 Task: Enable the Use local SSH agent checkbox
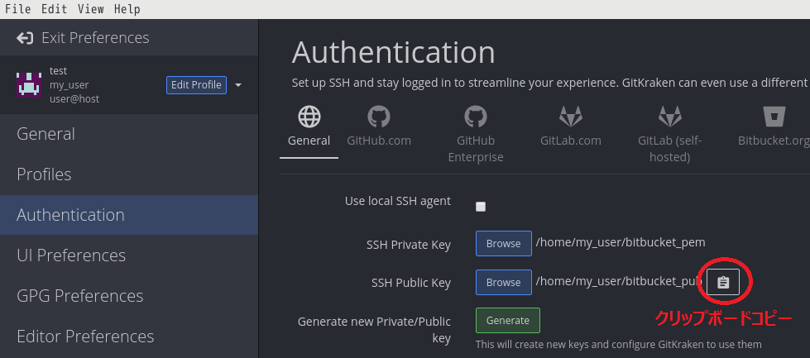pyautogui.click(x=481, y=207)
